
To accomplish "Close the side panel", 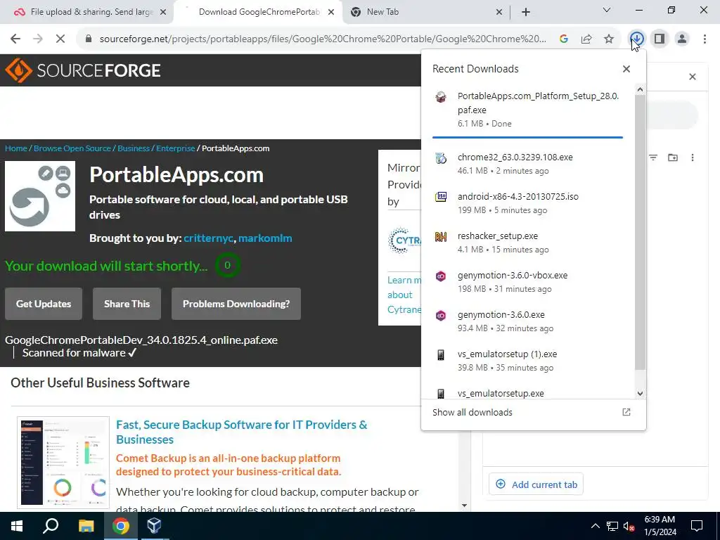I will click(693, 77).
